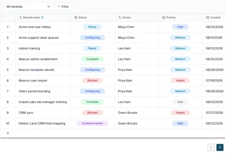
Task: Open Complete status of Cobalt Labs row
Action: 92,102
